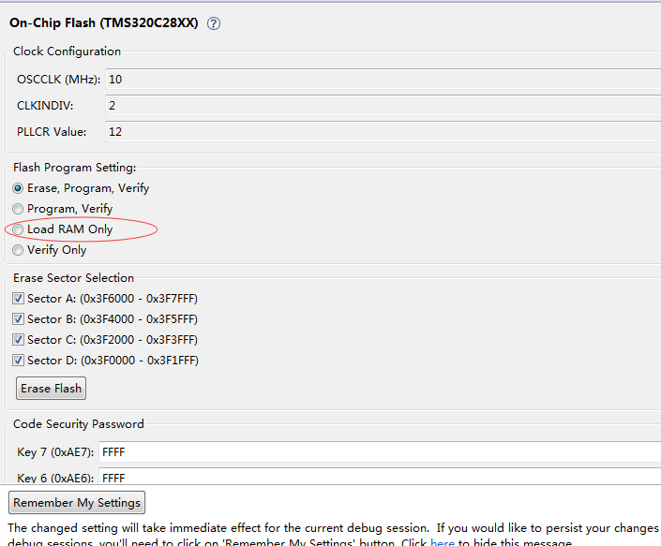Click 'here' link to hide message
Viewport: 661px width, 546px height.
pos(443,542)
